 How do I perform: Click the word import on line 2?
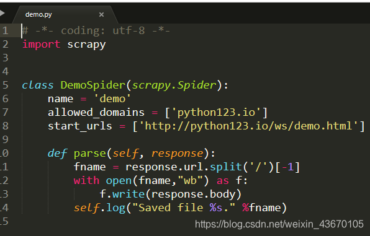click(42, 44)
